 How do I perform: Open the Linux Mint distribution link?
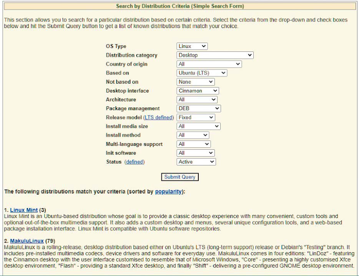tap(24, 210)
